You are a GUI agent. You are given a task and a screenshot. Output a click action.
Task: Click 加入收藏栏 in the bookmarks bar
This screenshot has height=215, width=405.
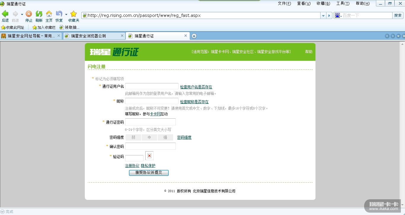pyautogui.click(x=44, y=27)
